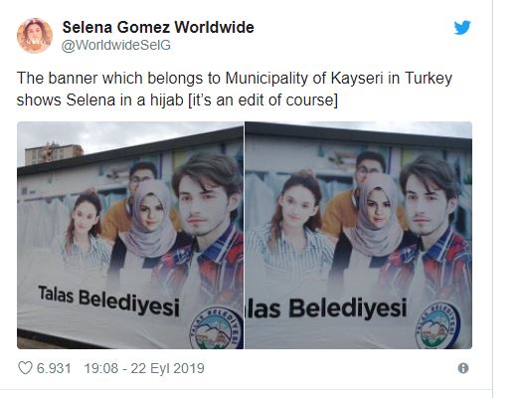
Task: Click 'las Belediyesi' text on right banner
Action: 326,308
